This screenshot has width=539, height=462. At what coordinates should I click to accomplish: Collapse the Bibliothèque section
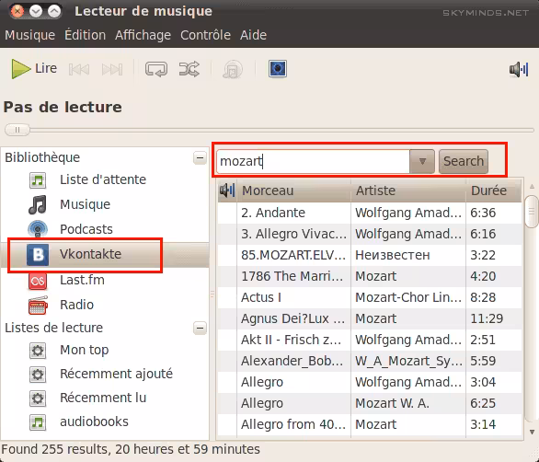pos(201,158)
